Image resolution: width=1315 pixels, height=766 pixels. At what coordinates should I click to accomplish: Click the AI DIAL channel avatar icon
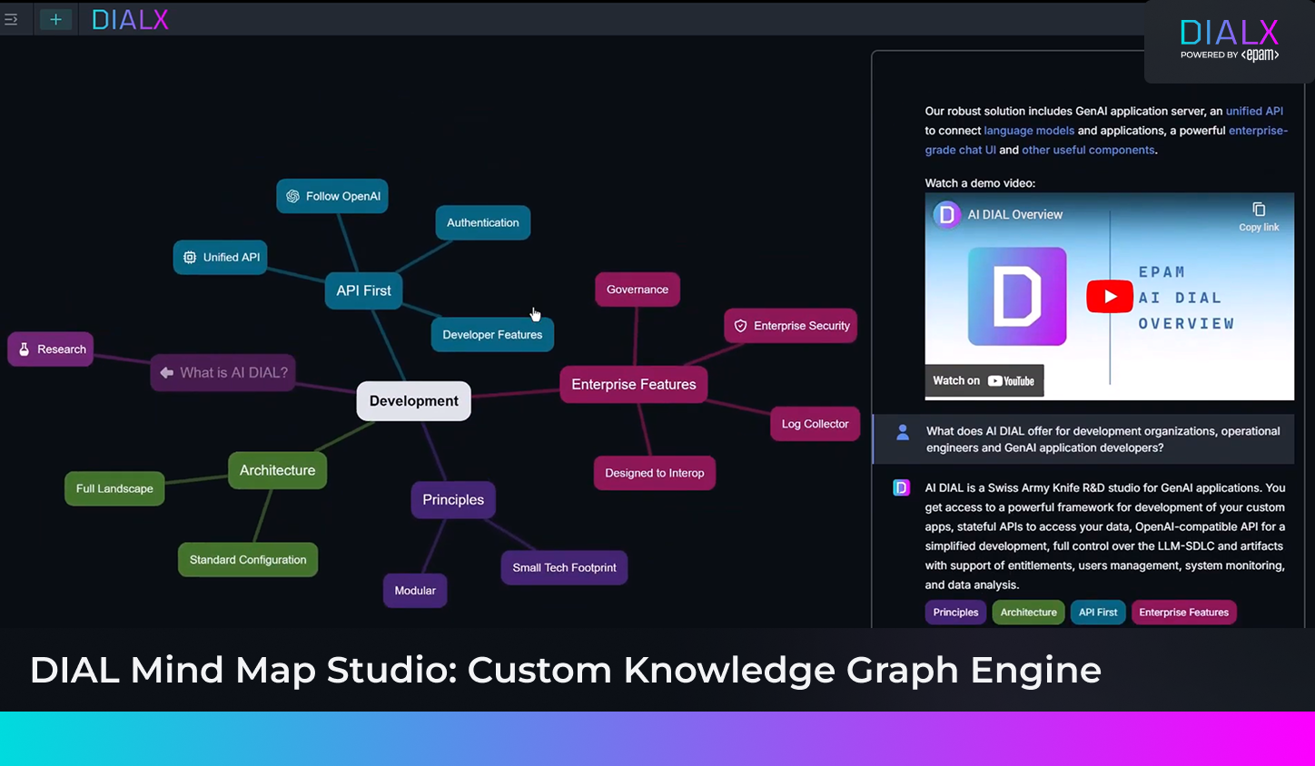(947, 214)
